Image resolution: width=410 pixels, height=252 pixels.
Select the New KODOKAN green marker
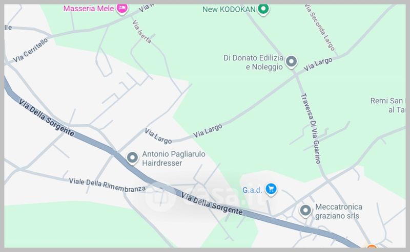tap(263, 10)
